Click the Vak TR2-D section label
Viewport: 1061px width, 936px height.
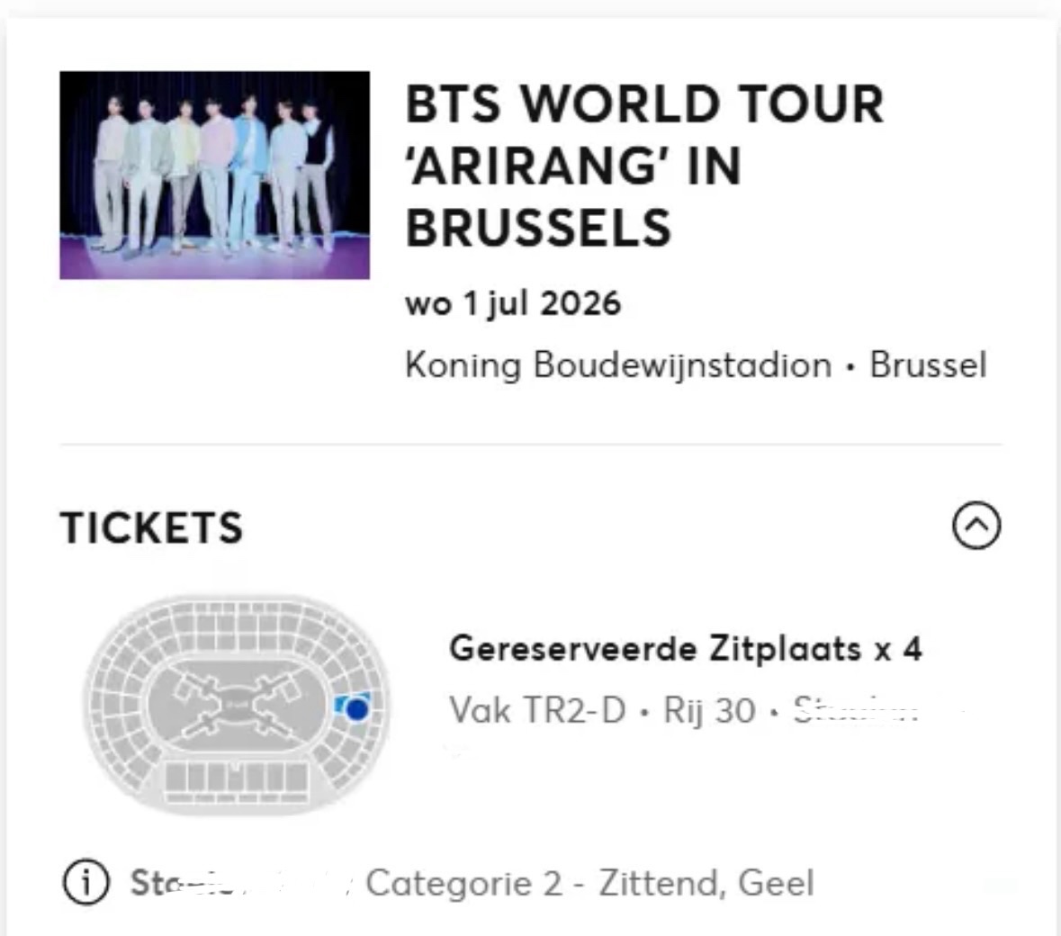pos(537,710)
